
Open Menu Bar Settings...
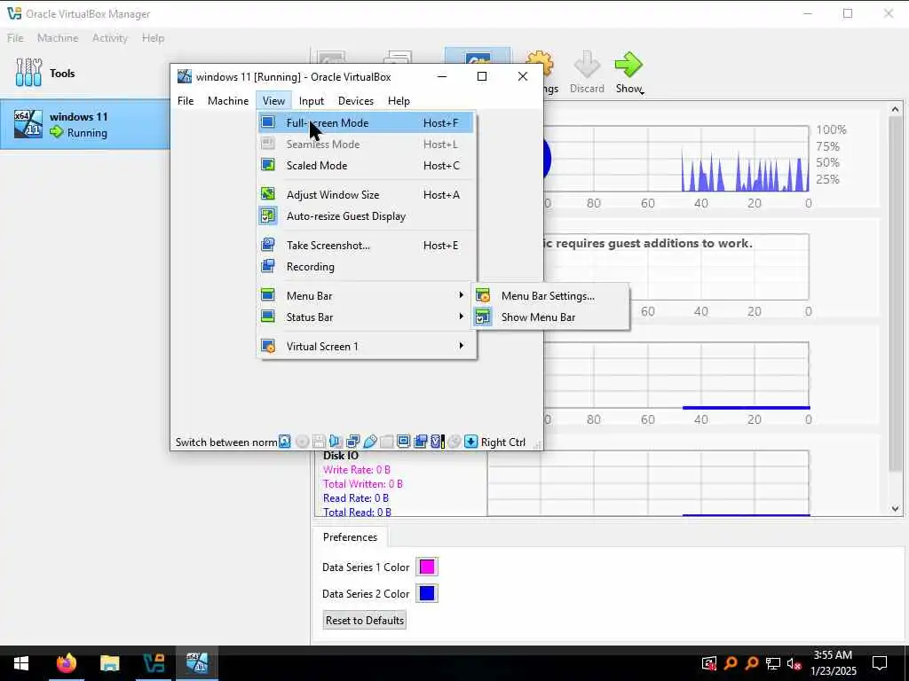[x=550, y=295]
